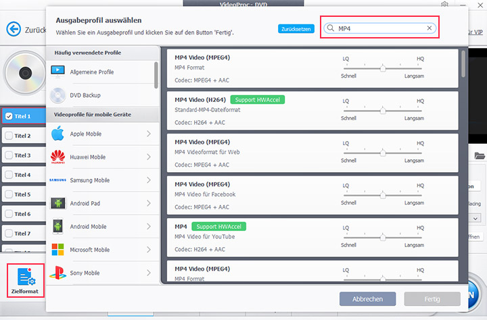487x320 pixels.
Task: Open the Zielformat icon at bottom left
Action: tap(25, 277)
